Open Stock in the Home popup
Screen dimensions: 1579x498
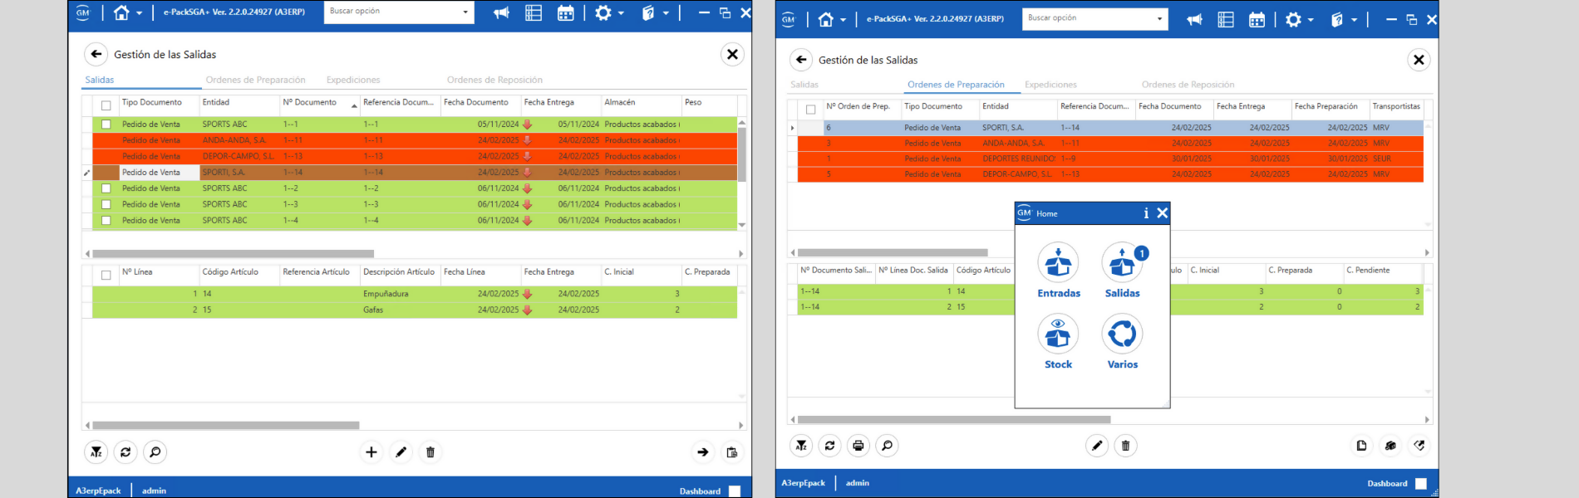[x=1058, y=341]
